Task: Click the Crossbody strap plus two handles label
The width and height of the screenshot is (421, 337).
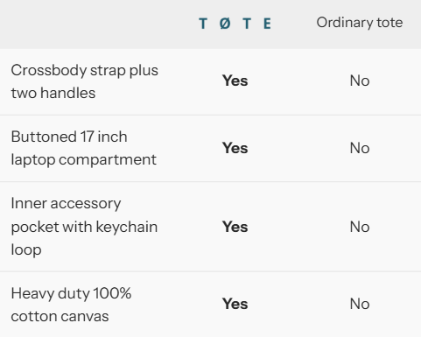Action: 85,81
